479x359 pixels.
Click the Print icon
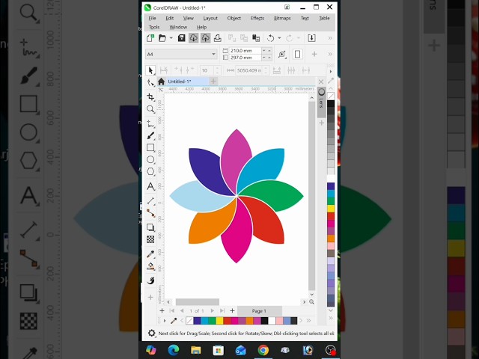[218, 38]
